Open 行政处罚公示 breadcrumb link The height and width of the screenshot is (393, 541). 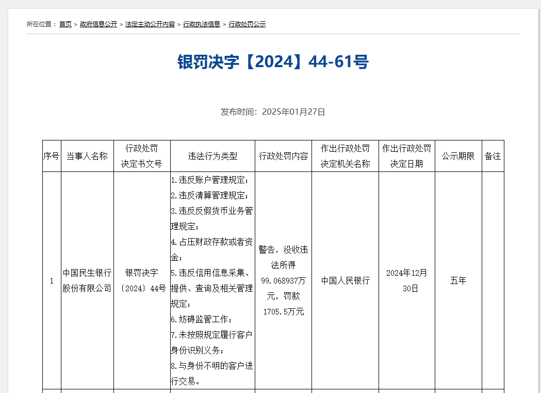tap(247, 24)
